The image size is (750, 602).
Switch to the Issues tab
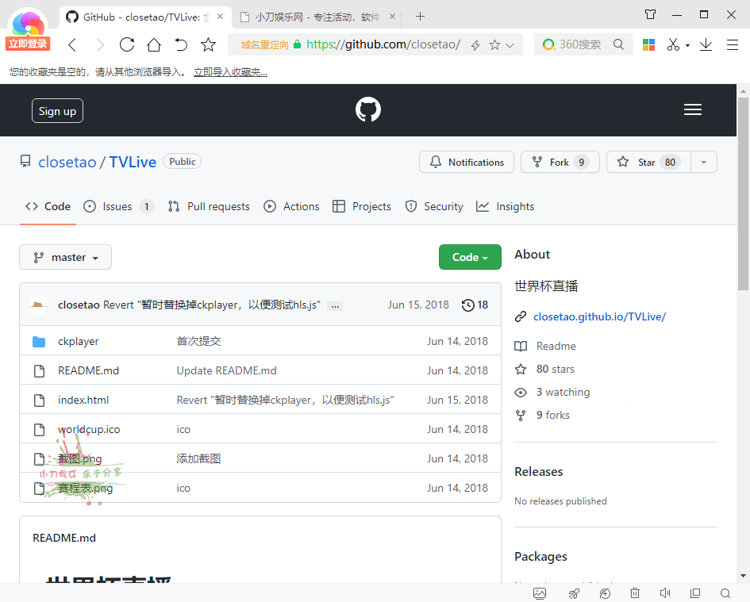[x=117, y=206]
